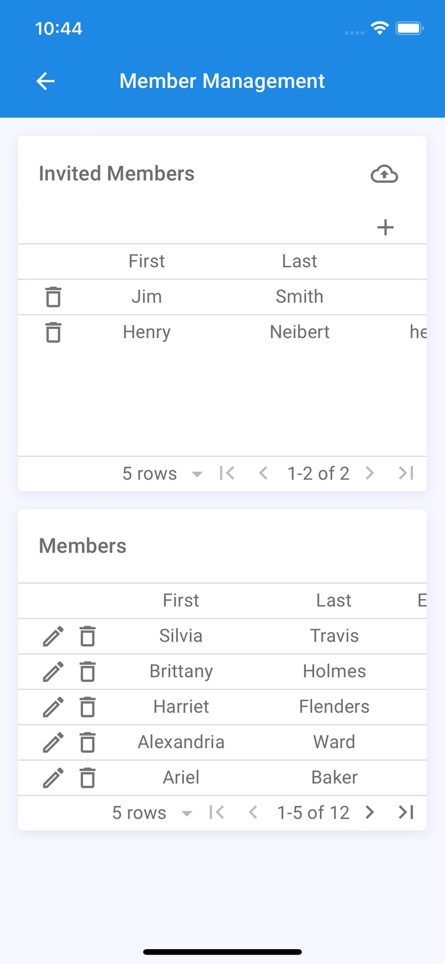Click the cloud upload icon
Screen dimensions: 445x964
pos(384,174)
